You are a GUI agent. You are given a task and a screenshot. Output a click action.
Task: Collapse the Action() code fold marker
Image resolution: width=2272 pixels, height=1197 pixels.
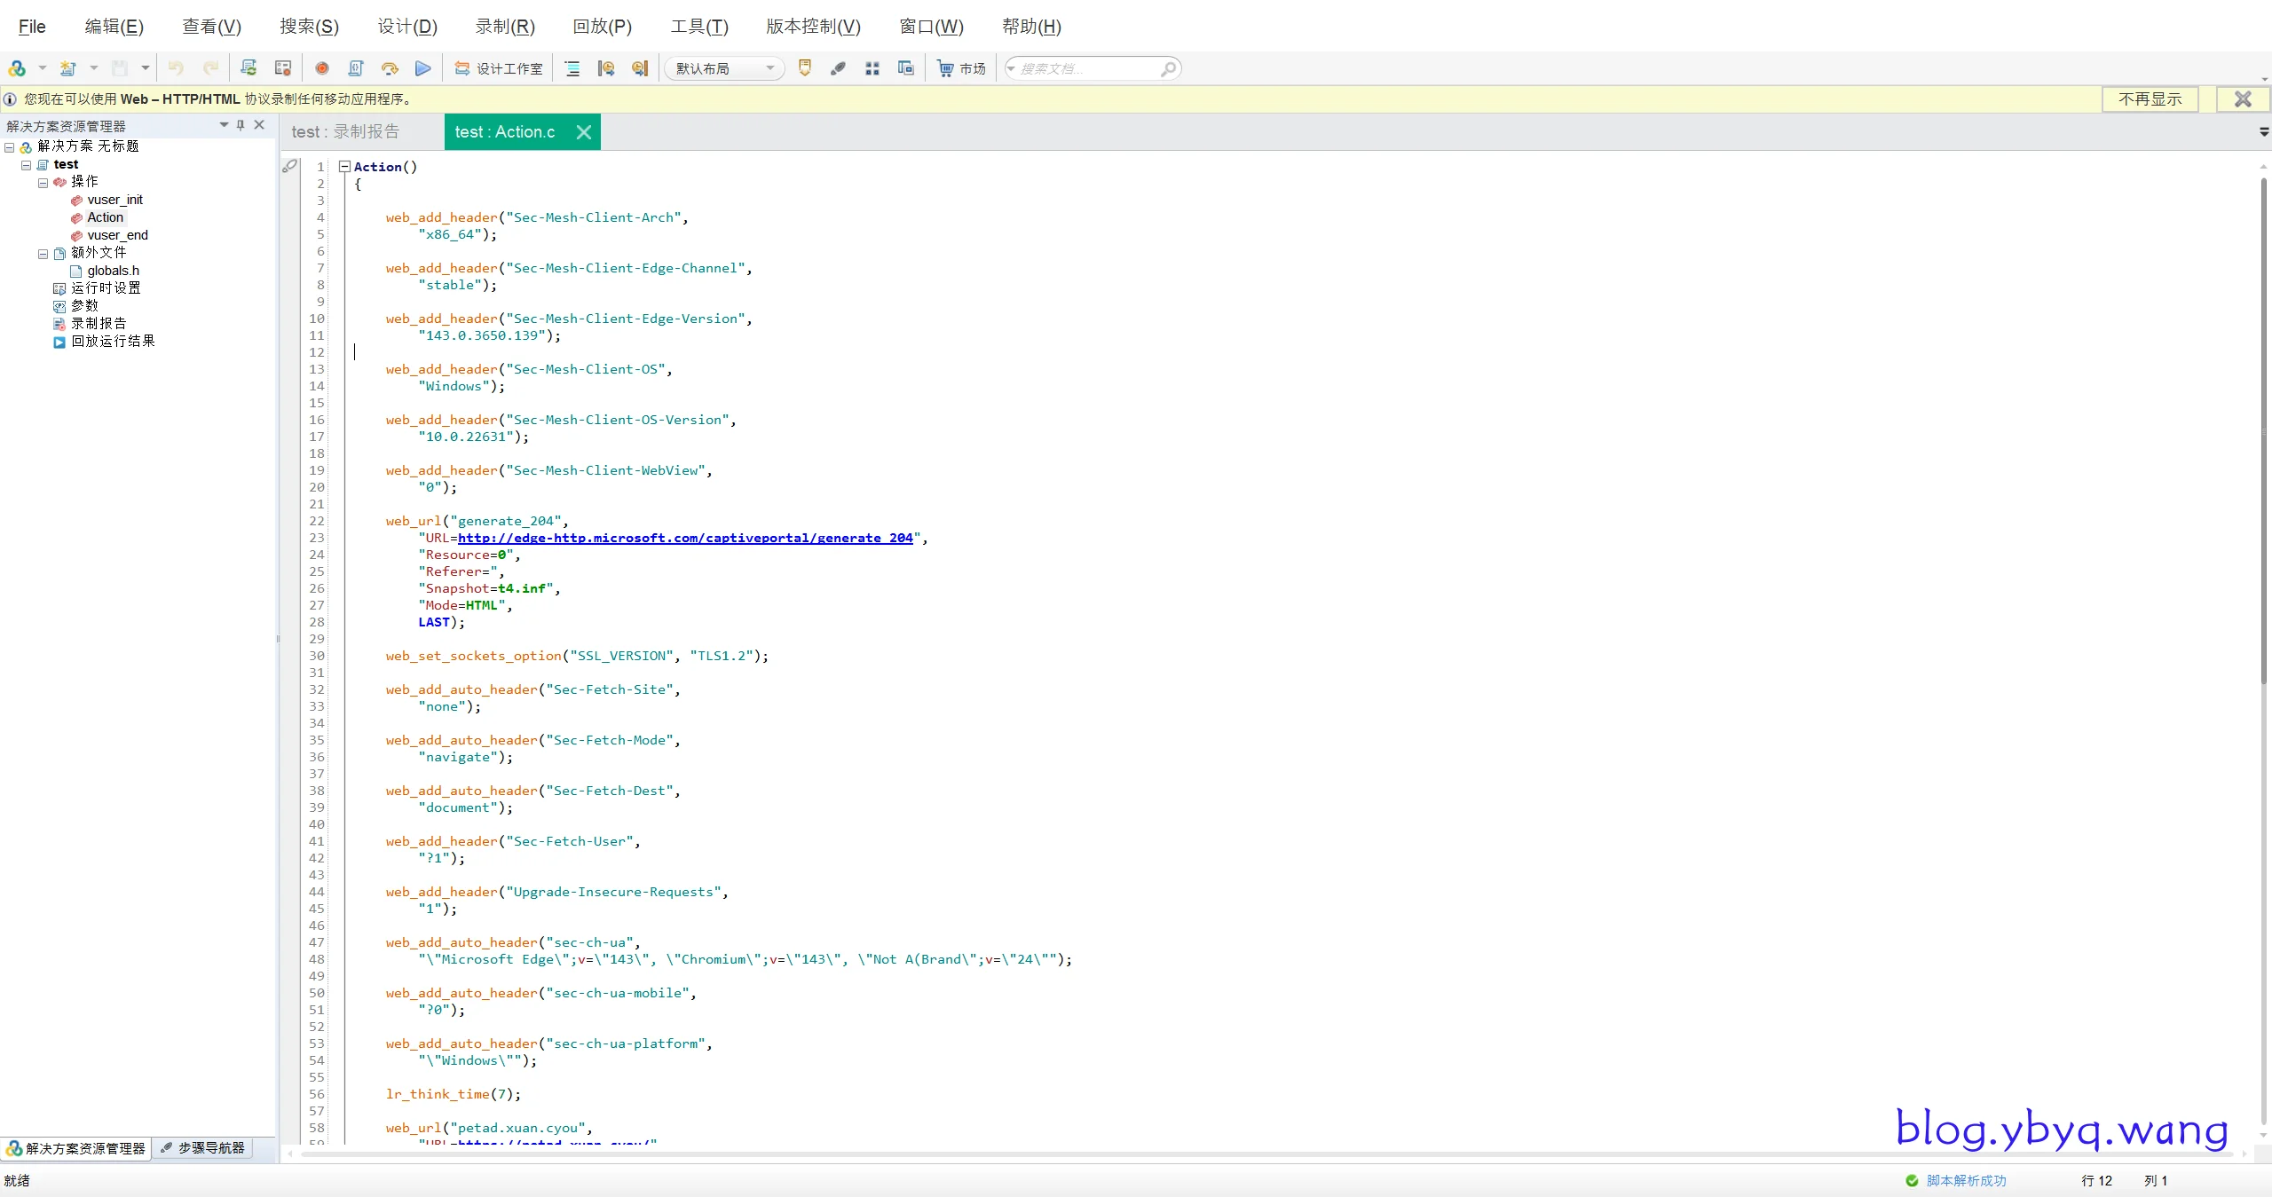coord(344,166)
